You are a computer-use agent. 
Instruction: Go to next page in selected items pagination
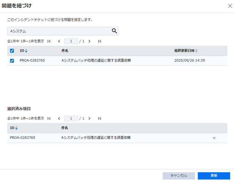click(x=89, y=119)
